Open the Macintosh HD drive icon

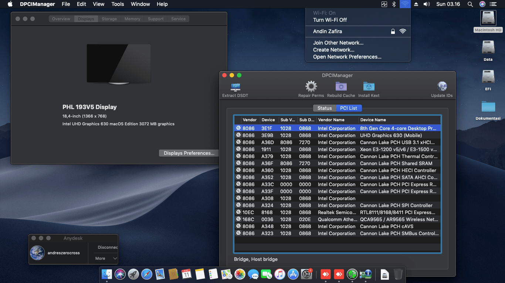[488, 18]
